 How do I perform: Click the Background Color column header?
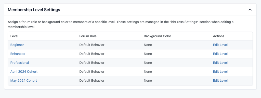(x=158, y=36)
